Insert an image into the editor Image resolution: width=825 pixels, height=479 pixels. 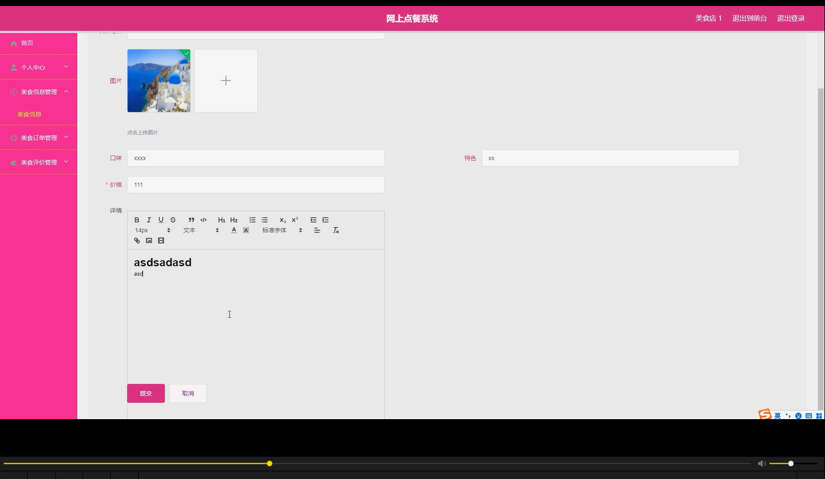click(x=149, y=240)
